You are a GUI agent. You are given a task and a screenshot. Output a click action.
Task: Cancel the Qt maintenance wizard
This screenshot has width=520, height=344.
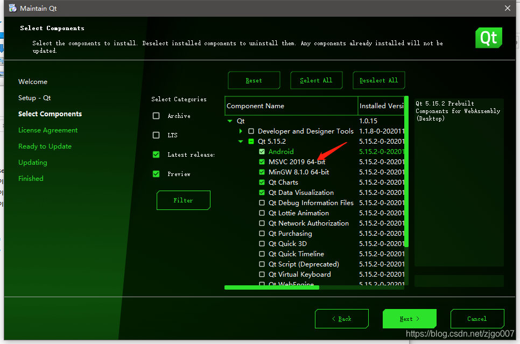pyautogui.click(x=477, y=319)
